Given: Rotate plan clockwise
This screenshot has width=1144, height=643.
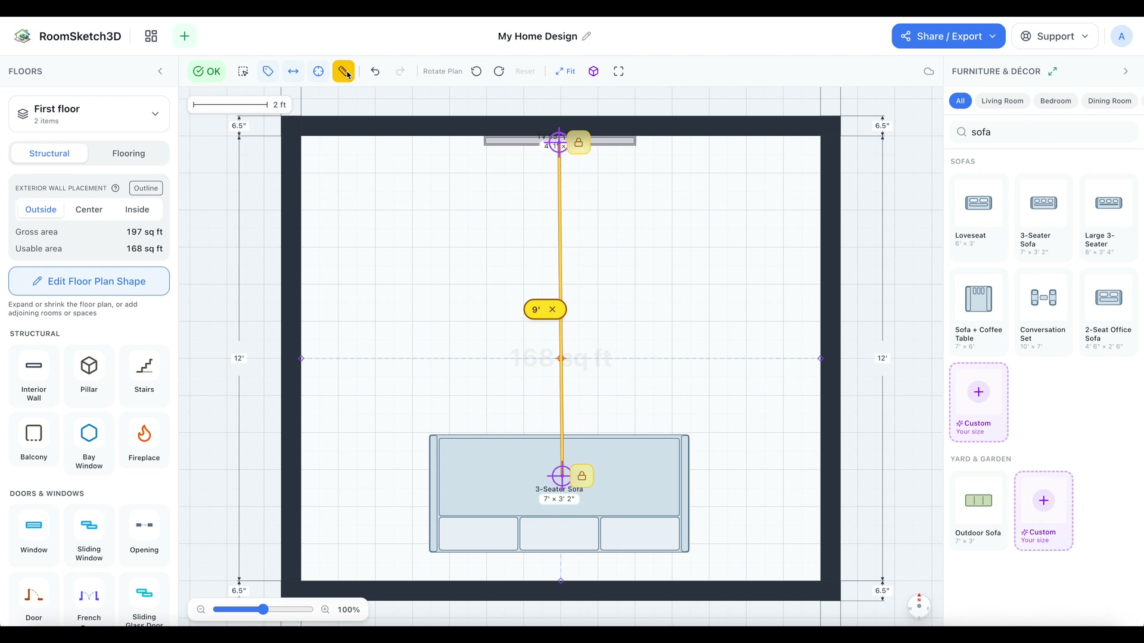Looking at the screenshot, I should 499,71.
